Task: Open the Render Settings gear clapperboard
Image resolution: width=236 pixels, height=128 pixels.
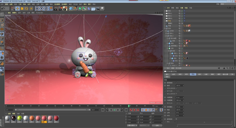Action: coord(65,9)
